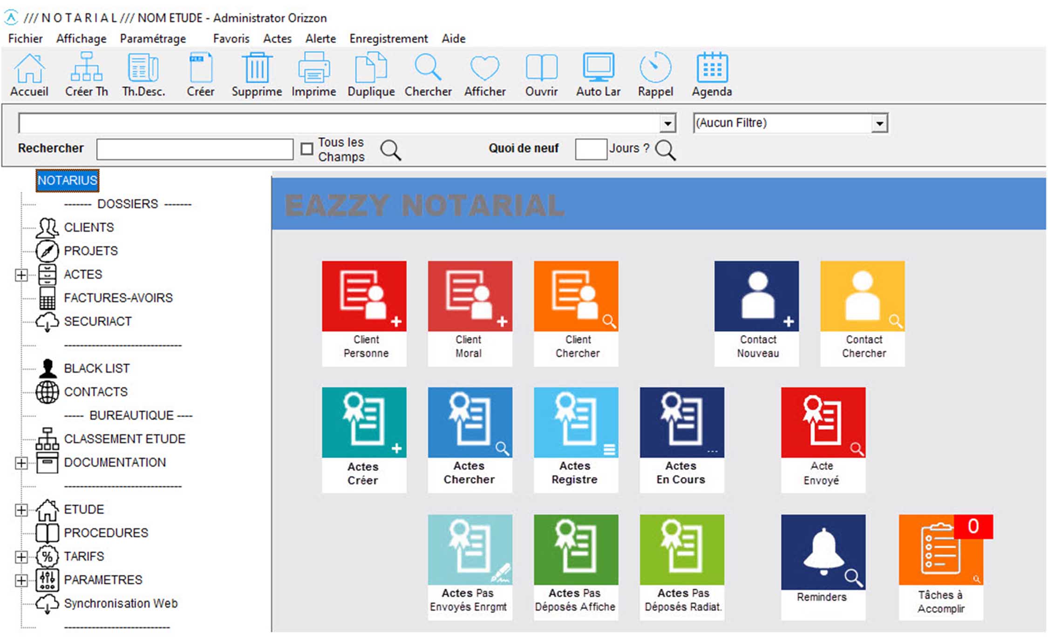
Task: Open the Enregistrement menu
Action: [388, 39]
